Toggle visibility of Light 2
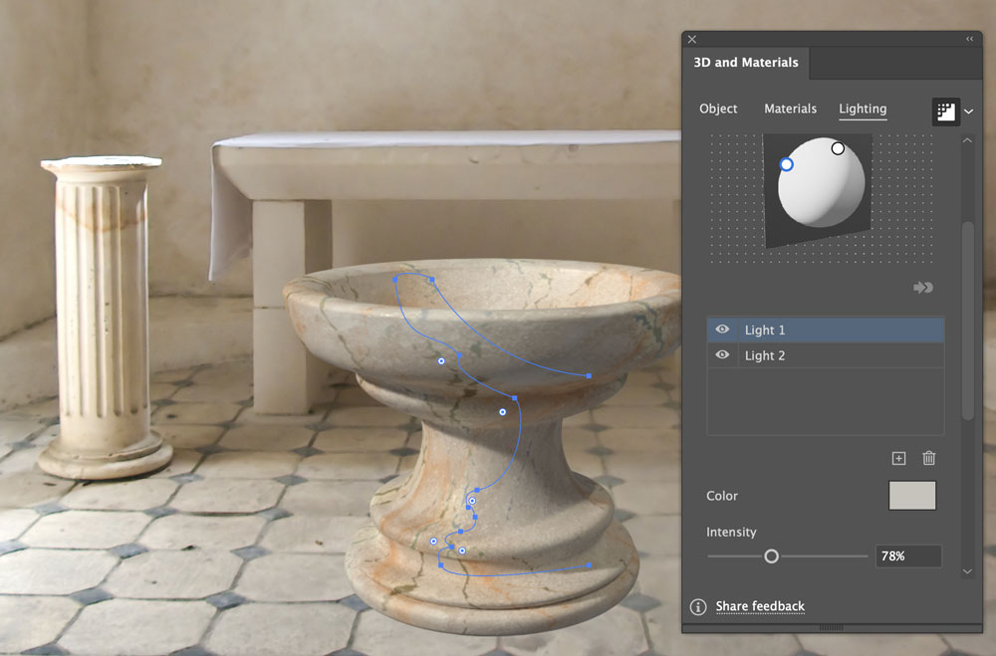996x656 pixels. 723,355
